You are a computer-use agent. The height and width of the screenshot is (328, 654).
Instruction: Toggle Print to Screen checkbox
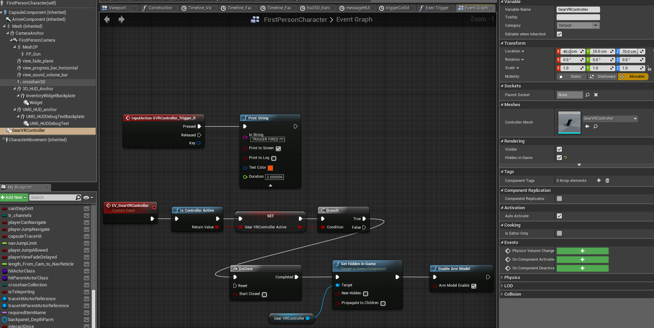278,149
